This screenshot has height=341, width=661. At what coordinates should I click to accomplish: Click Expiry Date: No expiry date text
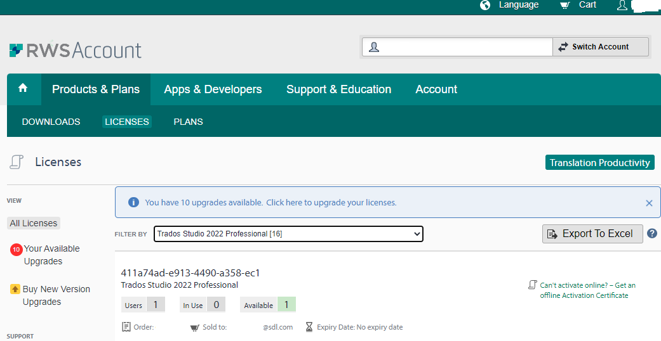(359, 327)
